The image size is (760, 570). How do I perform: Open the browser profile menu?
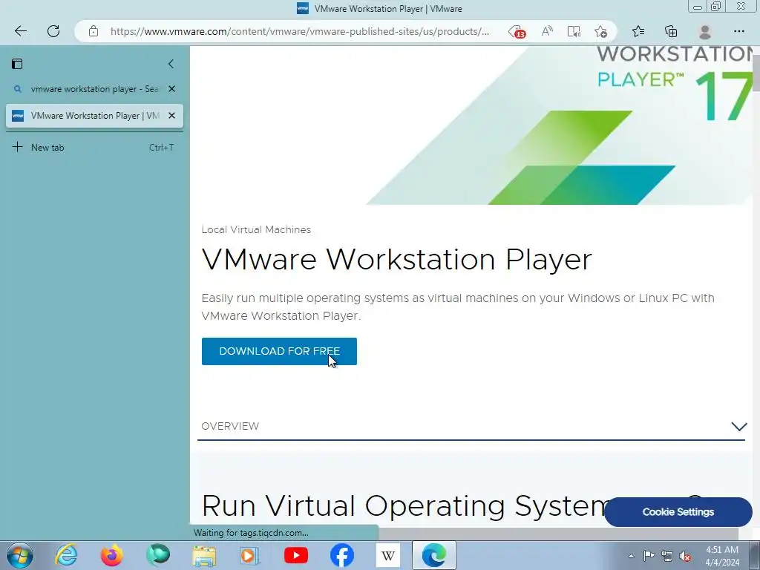[x=705, y=31]
